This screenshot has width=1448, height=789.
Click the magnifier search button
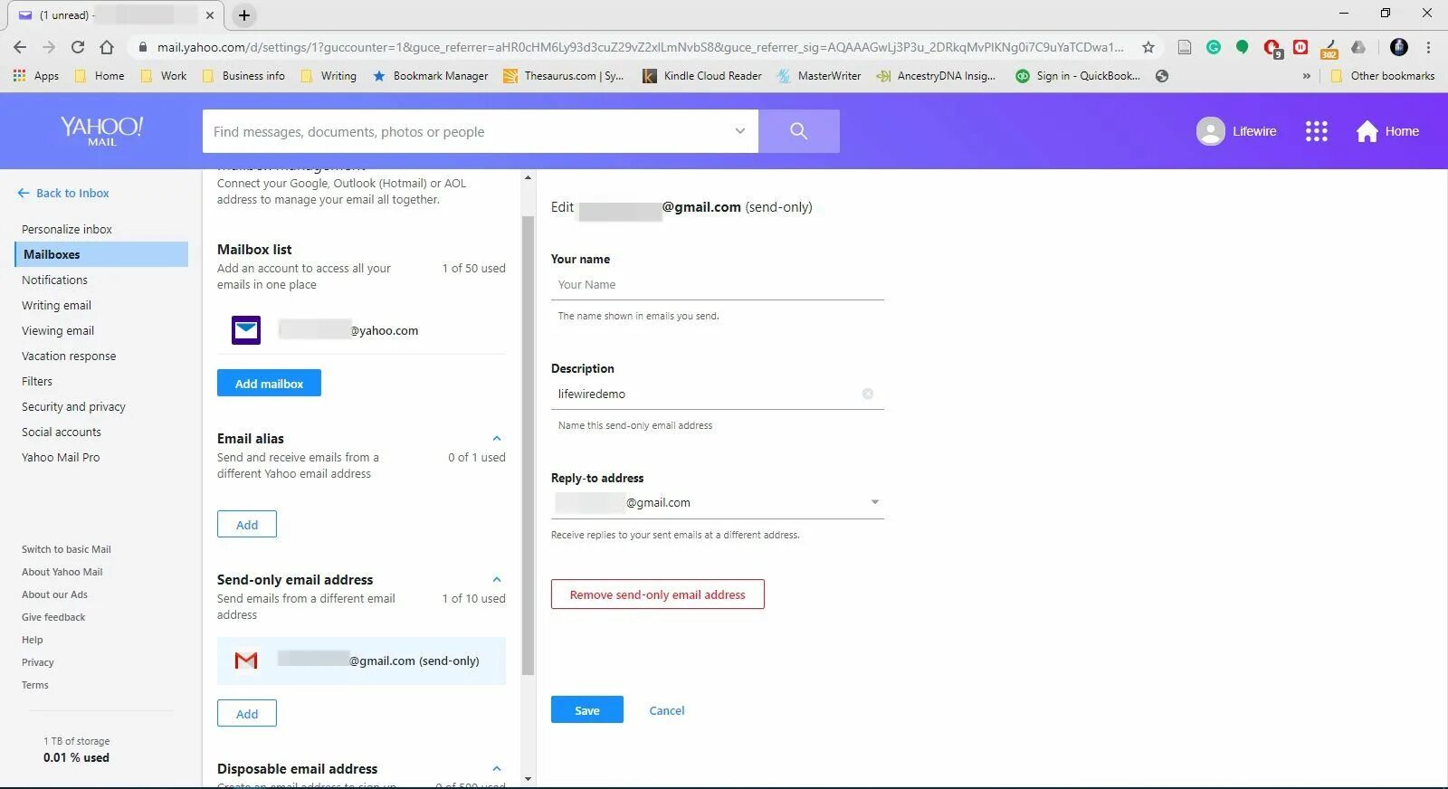[x=798, y=131]
